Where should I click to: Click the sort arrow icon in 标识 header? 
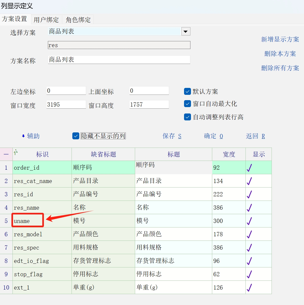16,152
